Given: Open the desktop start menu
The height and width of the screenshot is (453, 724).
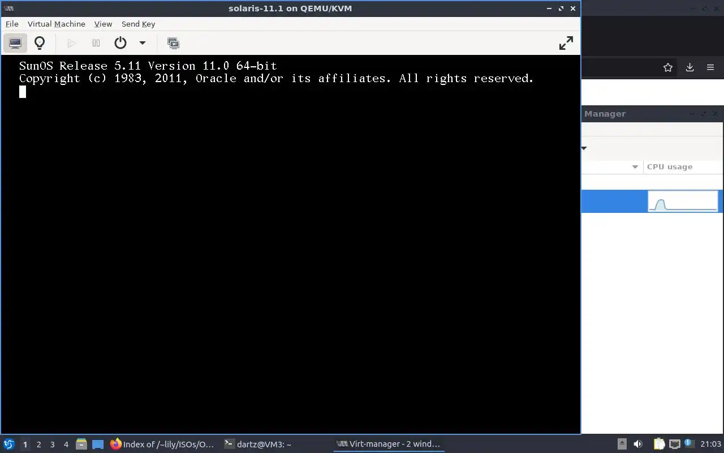Looking at the screenshot, I should (8, 444).
